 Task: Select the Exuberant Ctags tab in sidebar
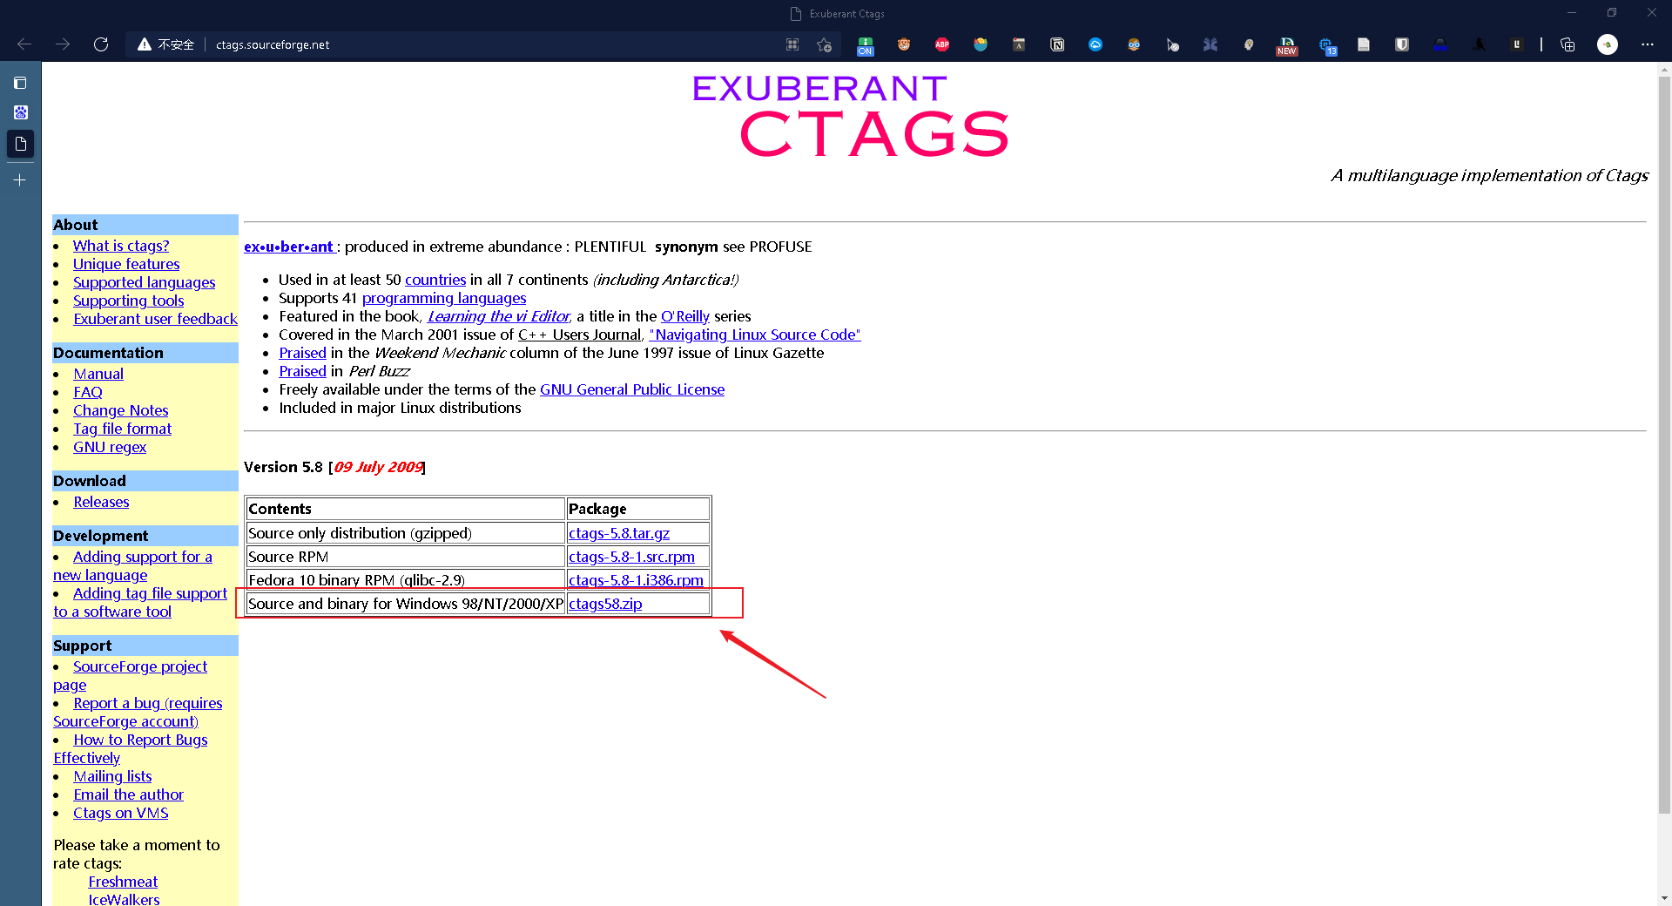[x=20, y=144]
